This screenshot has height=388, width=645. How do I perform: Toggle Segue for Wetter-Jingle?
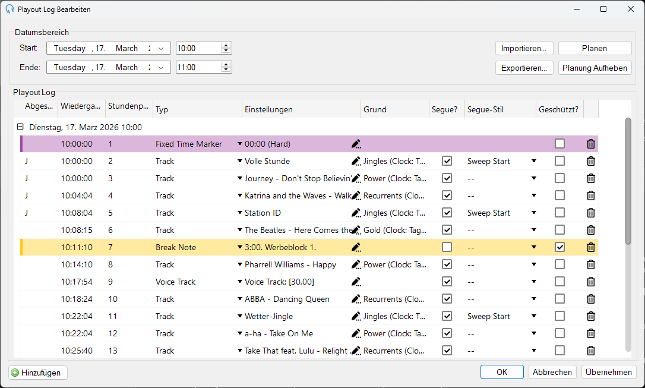[x=447, y=316]
